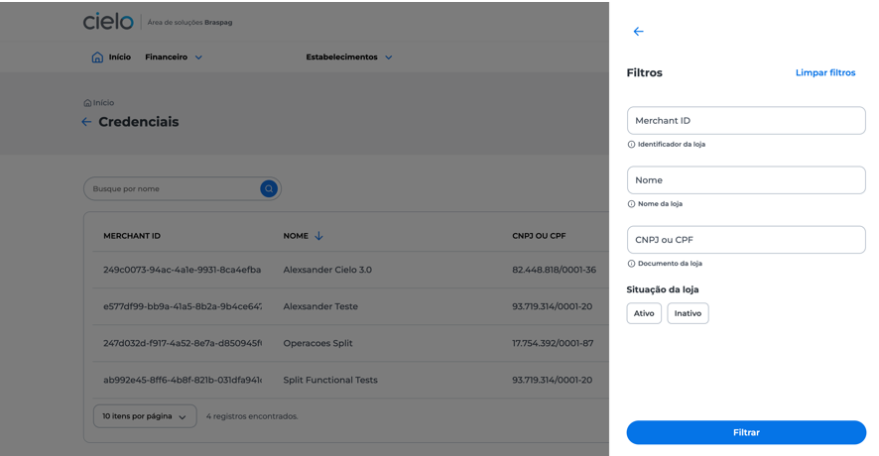Viewport: 879px width, 456px height.
Task: Select the Alexsander Cielo 3.0 row name
Action: (327, 270)
